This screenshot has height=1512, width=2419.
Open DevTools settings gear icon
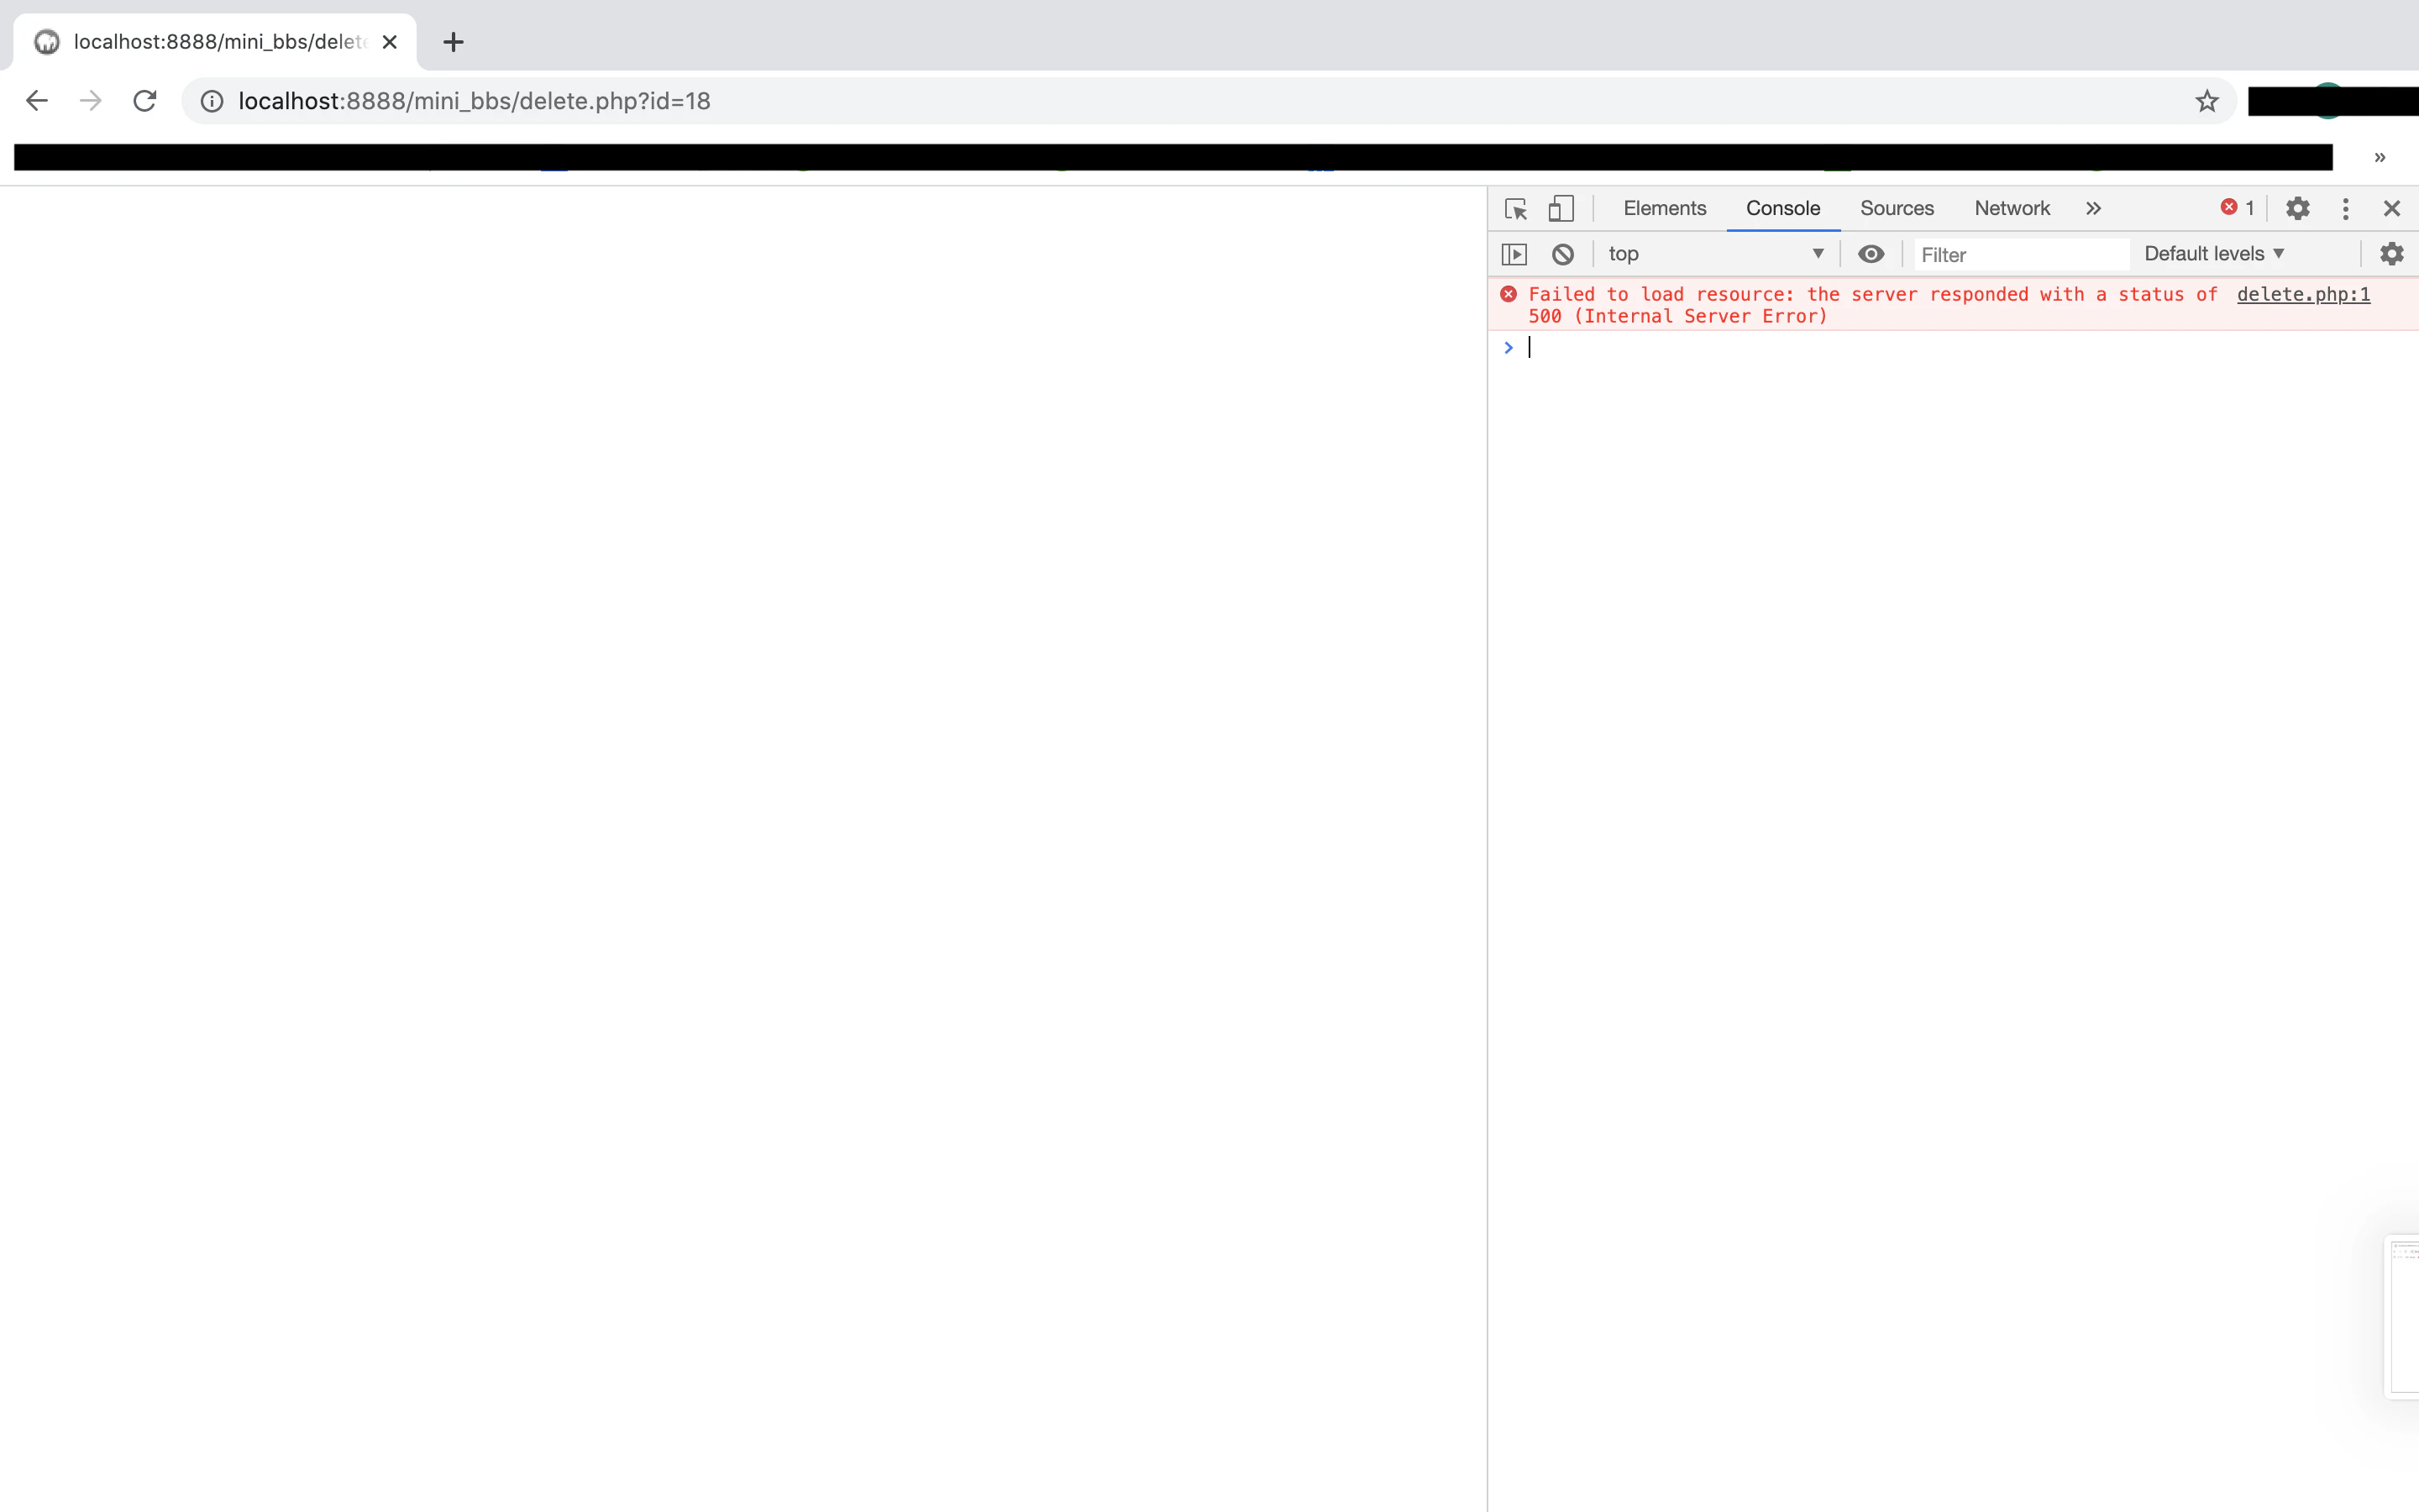[x=2297, y=208]
